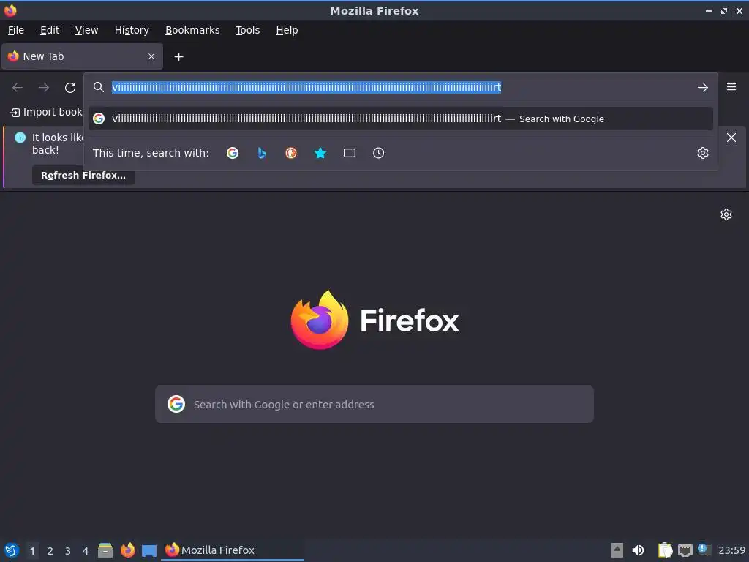Search history using the clock icon
749x562 pixels.
[x=378, y=153]
